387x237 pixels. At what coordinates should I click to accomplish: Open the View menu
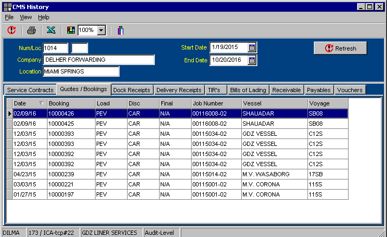coord(26,18)
